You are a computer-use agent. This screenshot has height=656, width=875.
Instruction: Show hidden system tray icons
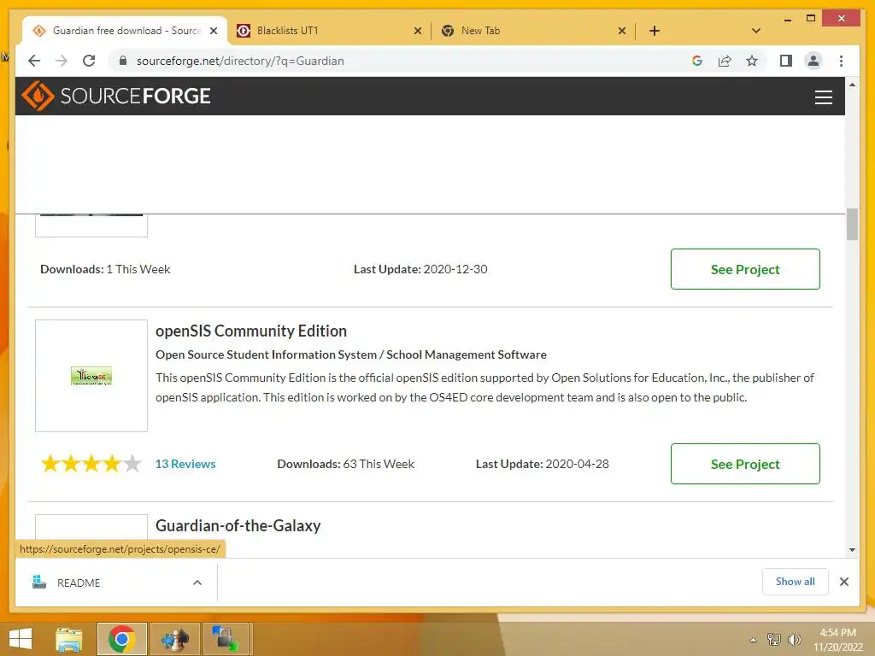(754, 640)
